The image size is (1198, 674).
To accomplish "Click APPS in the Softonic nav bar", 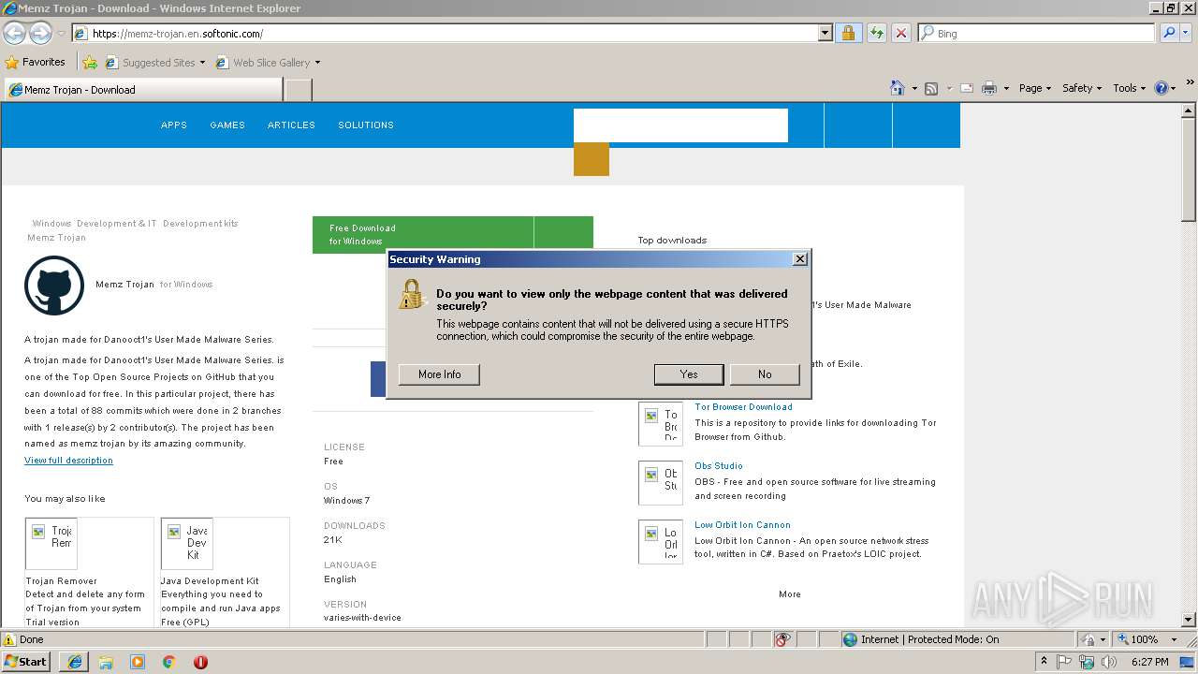I will pyautogui.click(x=174, y=125).
